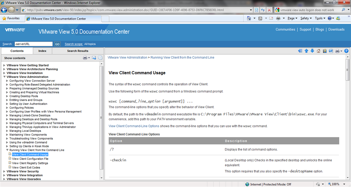Click the documentation Search input field
The image size is (351, 187).
coord(34,44)
